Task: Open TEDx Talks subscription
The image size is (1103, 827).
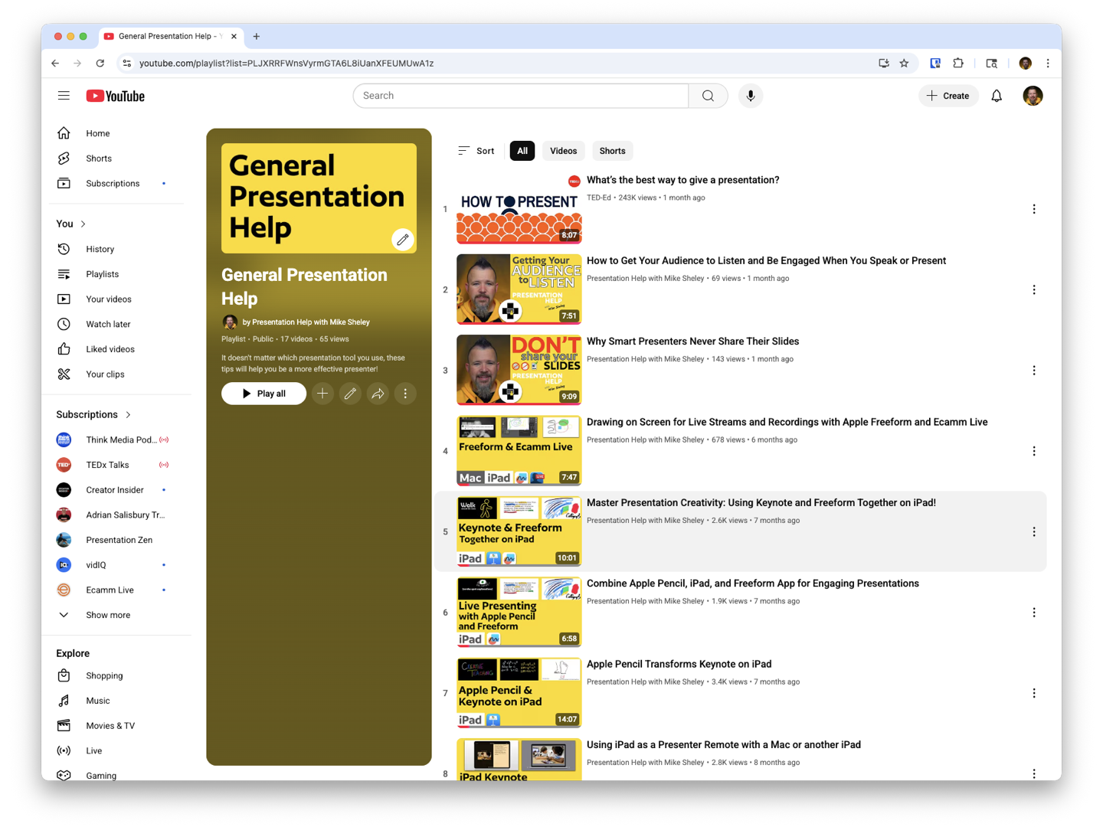Action: tap(116, 465)
